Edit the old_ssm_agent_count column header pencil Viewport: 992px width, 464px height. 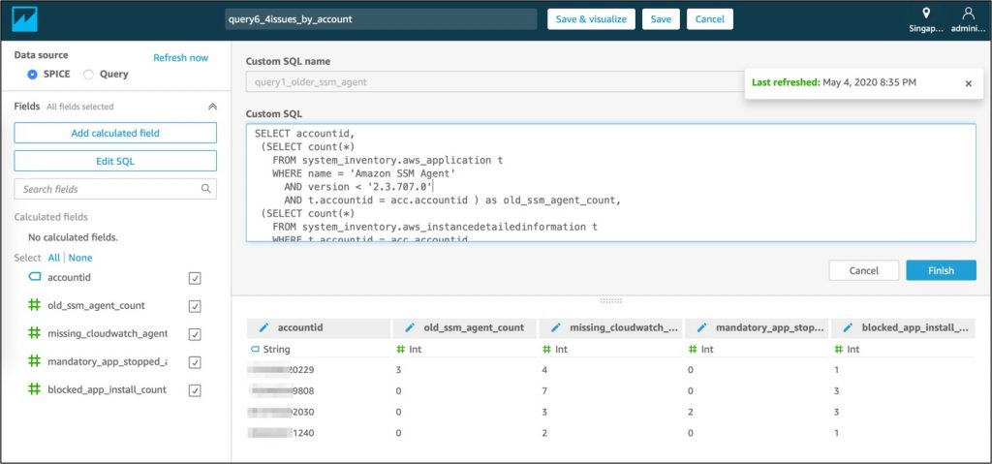[x=410, y=327]
